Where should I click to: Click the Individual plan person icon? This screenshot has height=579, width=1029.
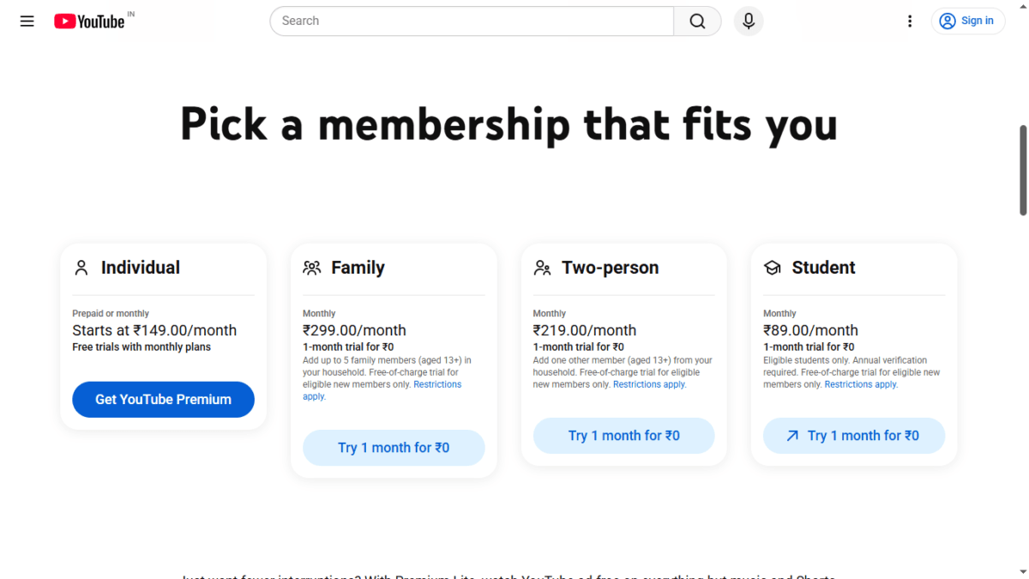pos(81,267)
